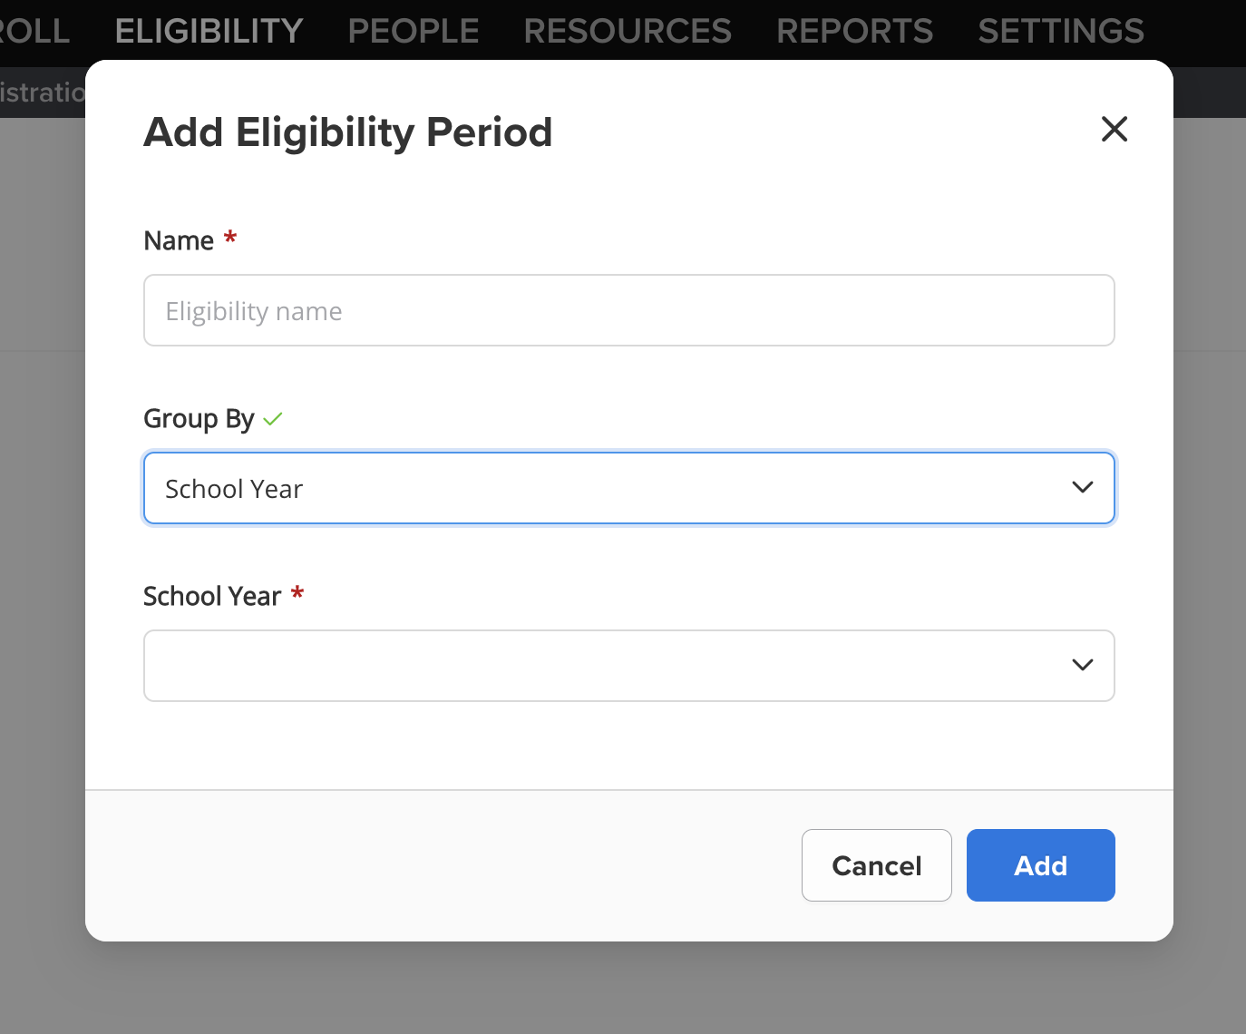Click the School Year required label

[212, 596]
